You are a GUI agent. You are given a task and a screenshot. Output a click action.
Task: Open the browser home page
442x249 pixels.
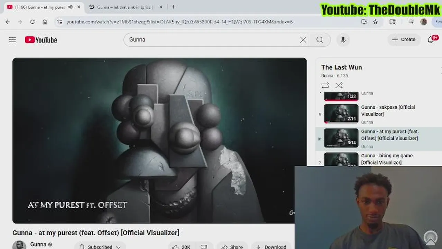(x=45, y=22)
